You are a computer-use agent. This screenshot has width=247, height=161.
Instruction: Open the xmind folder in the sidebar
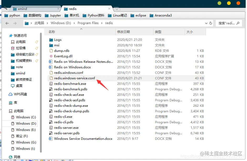pos(18,73)
